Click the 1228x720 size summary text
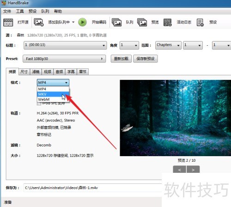Viewport: 231px width, 207px height. click(x=65, y=156)
